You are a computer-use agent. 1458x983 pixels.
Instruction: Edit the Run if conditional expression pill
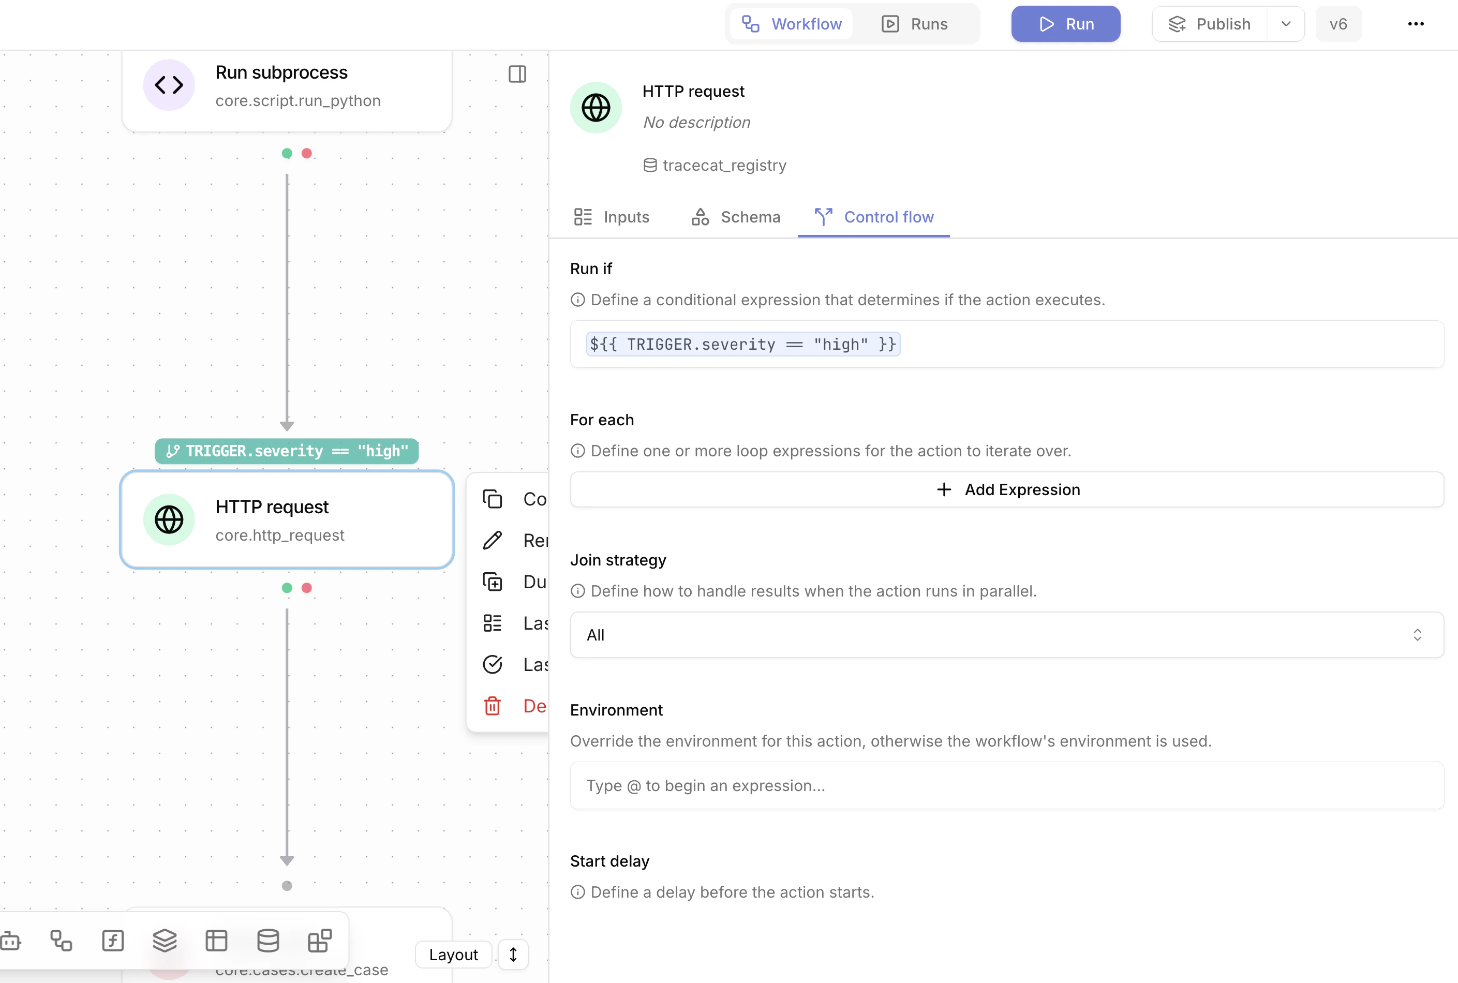[x=743, y=344]
